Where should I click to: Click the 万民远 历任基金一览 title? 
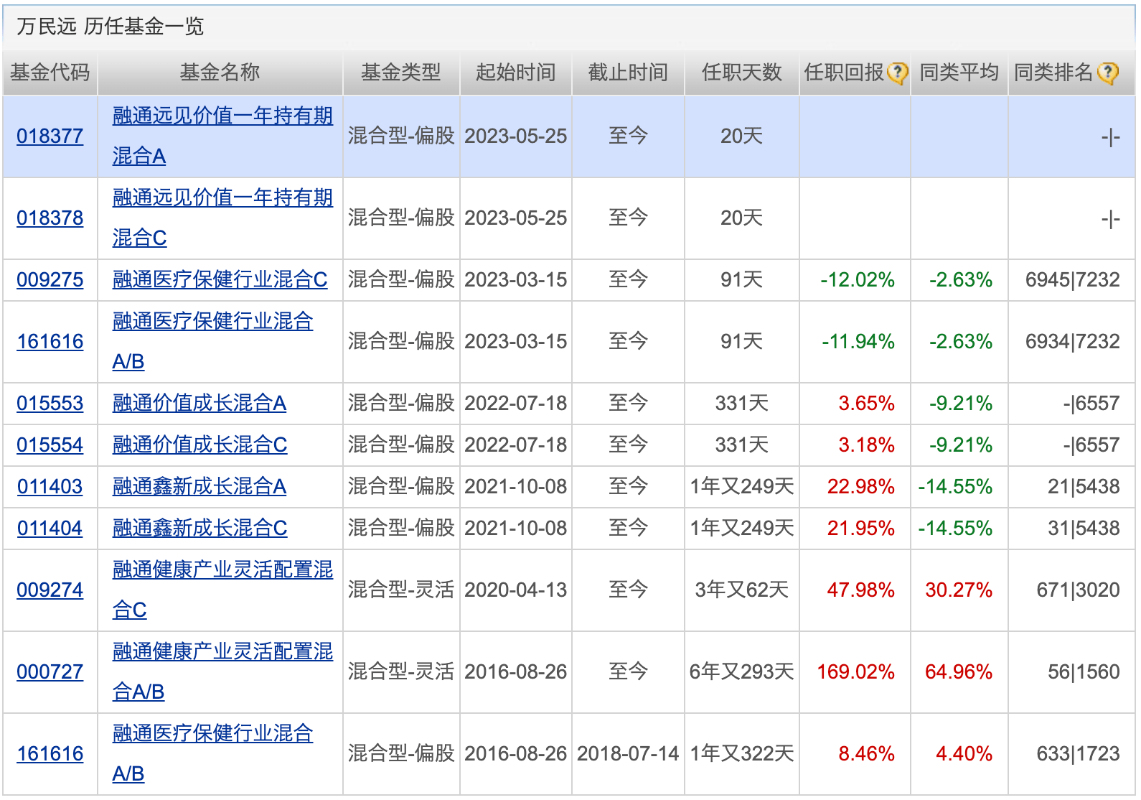(111, 27)
